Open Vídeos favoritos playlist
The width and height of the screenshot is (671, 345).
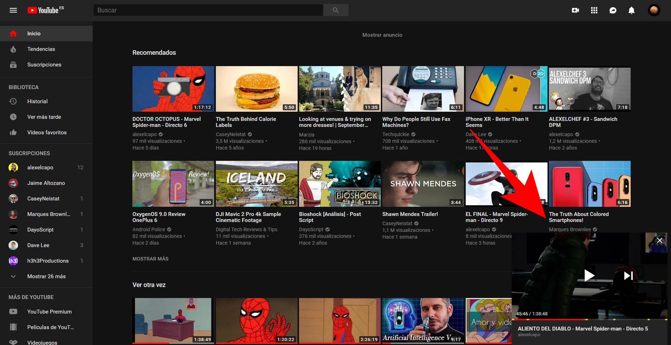(46, 133)
